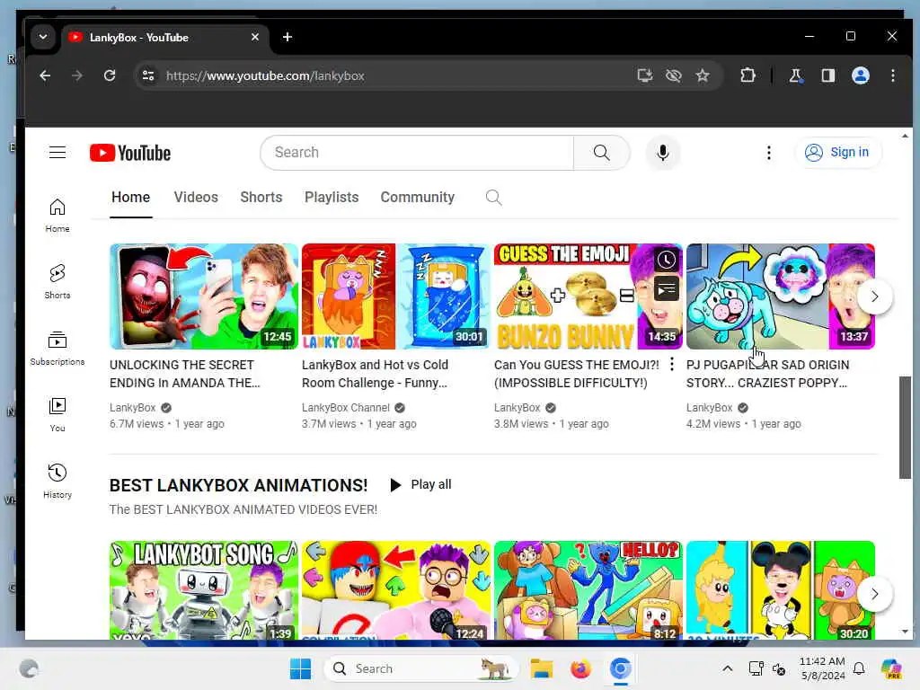920x690 pixels.
Task: Open the Chrome profile avatar
Action: click(860, 75)
